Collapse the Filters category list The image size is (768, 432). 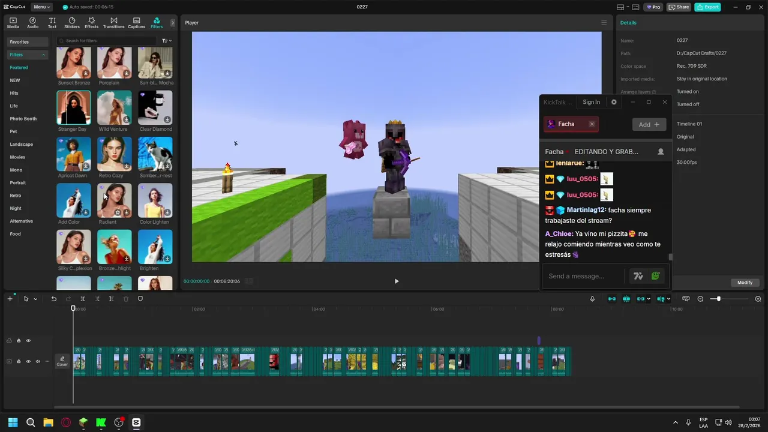coord(43,55)
